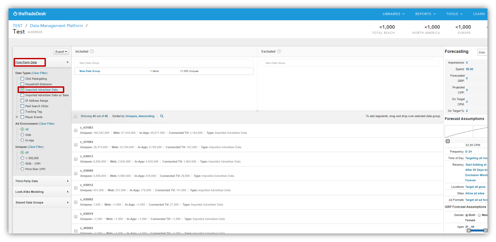Image resolution: width=496 pixels, height=242 pixels.
Task: Click theTradeDesk logo
Action: (30, 14)
